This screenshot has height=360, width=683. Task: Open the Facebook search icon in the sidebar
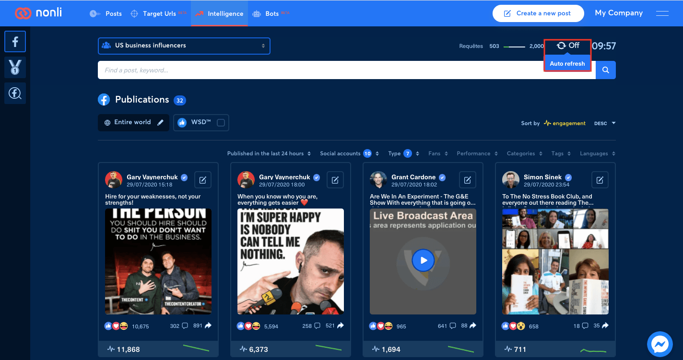(15, 93)
